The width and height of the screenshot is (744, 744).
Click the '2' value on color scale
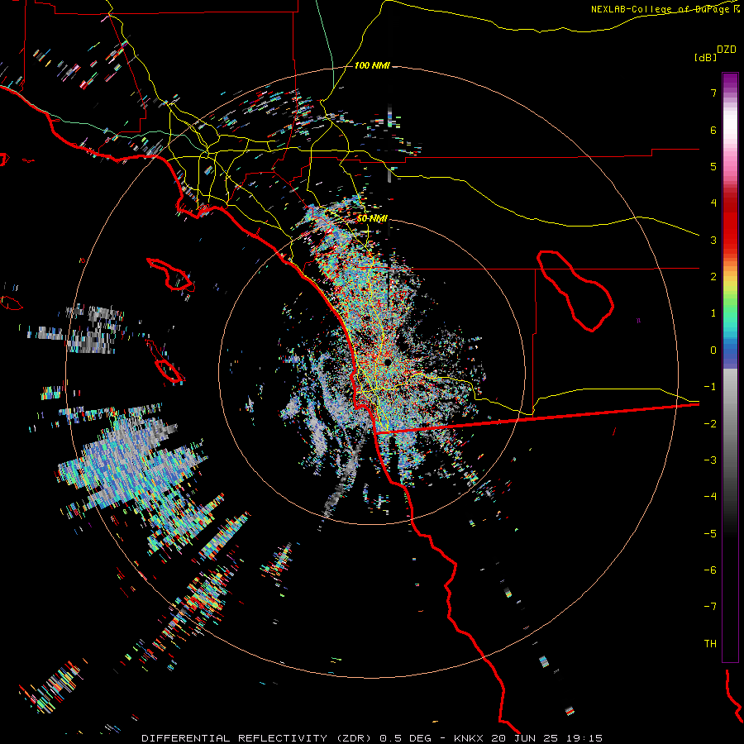tap(713, 277)
